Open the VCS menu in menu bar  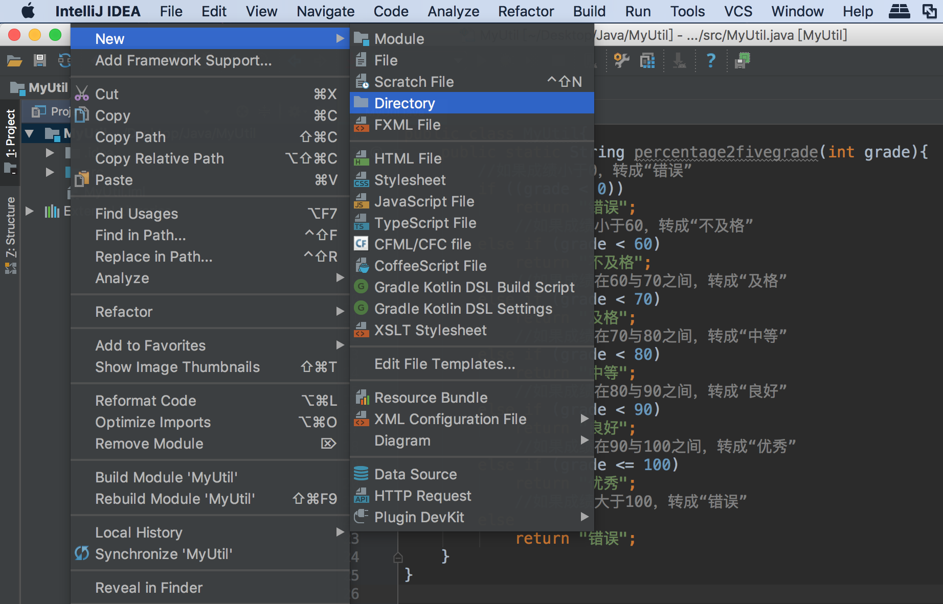(738, 11)
